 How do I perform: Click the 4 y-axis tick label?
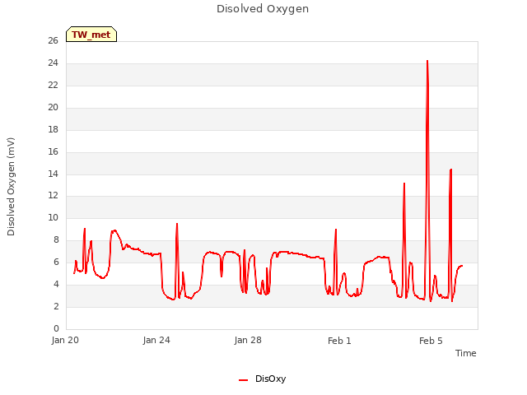(x=56, y=284)
